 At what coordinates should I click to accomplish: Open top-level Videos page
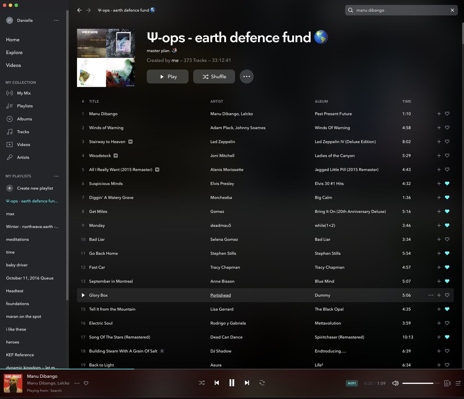14,65
